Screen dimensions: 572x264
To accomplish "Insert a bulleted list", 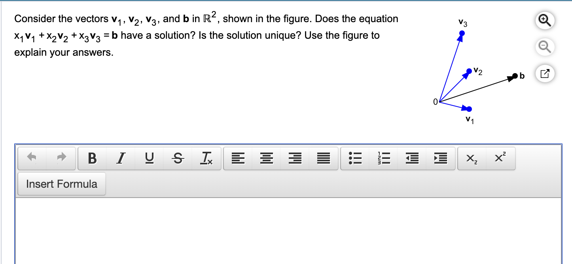I will coord(354,158).
